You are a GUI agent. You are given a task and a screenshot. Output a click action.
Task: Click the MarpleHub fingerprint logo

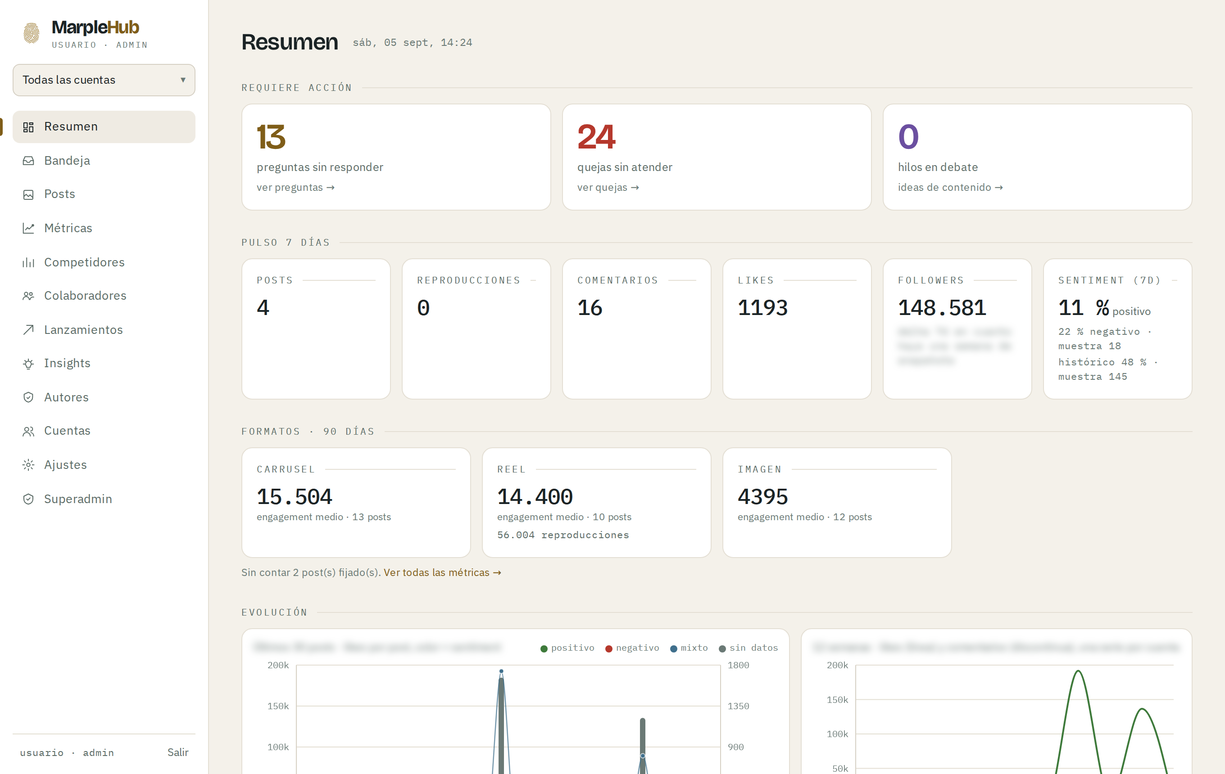(32, 34)
